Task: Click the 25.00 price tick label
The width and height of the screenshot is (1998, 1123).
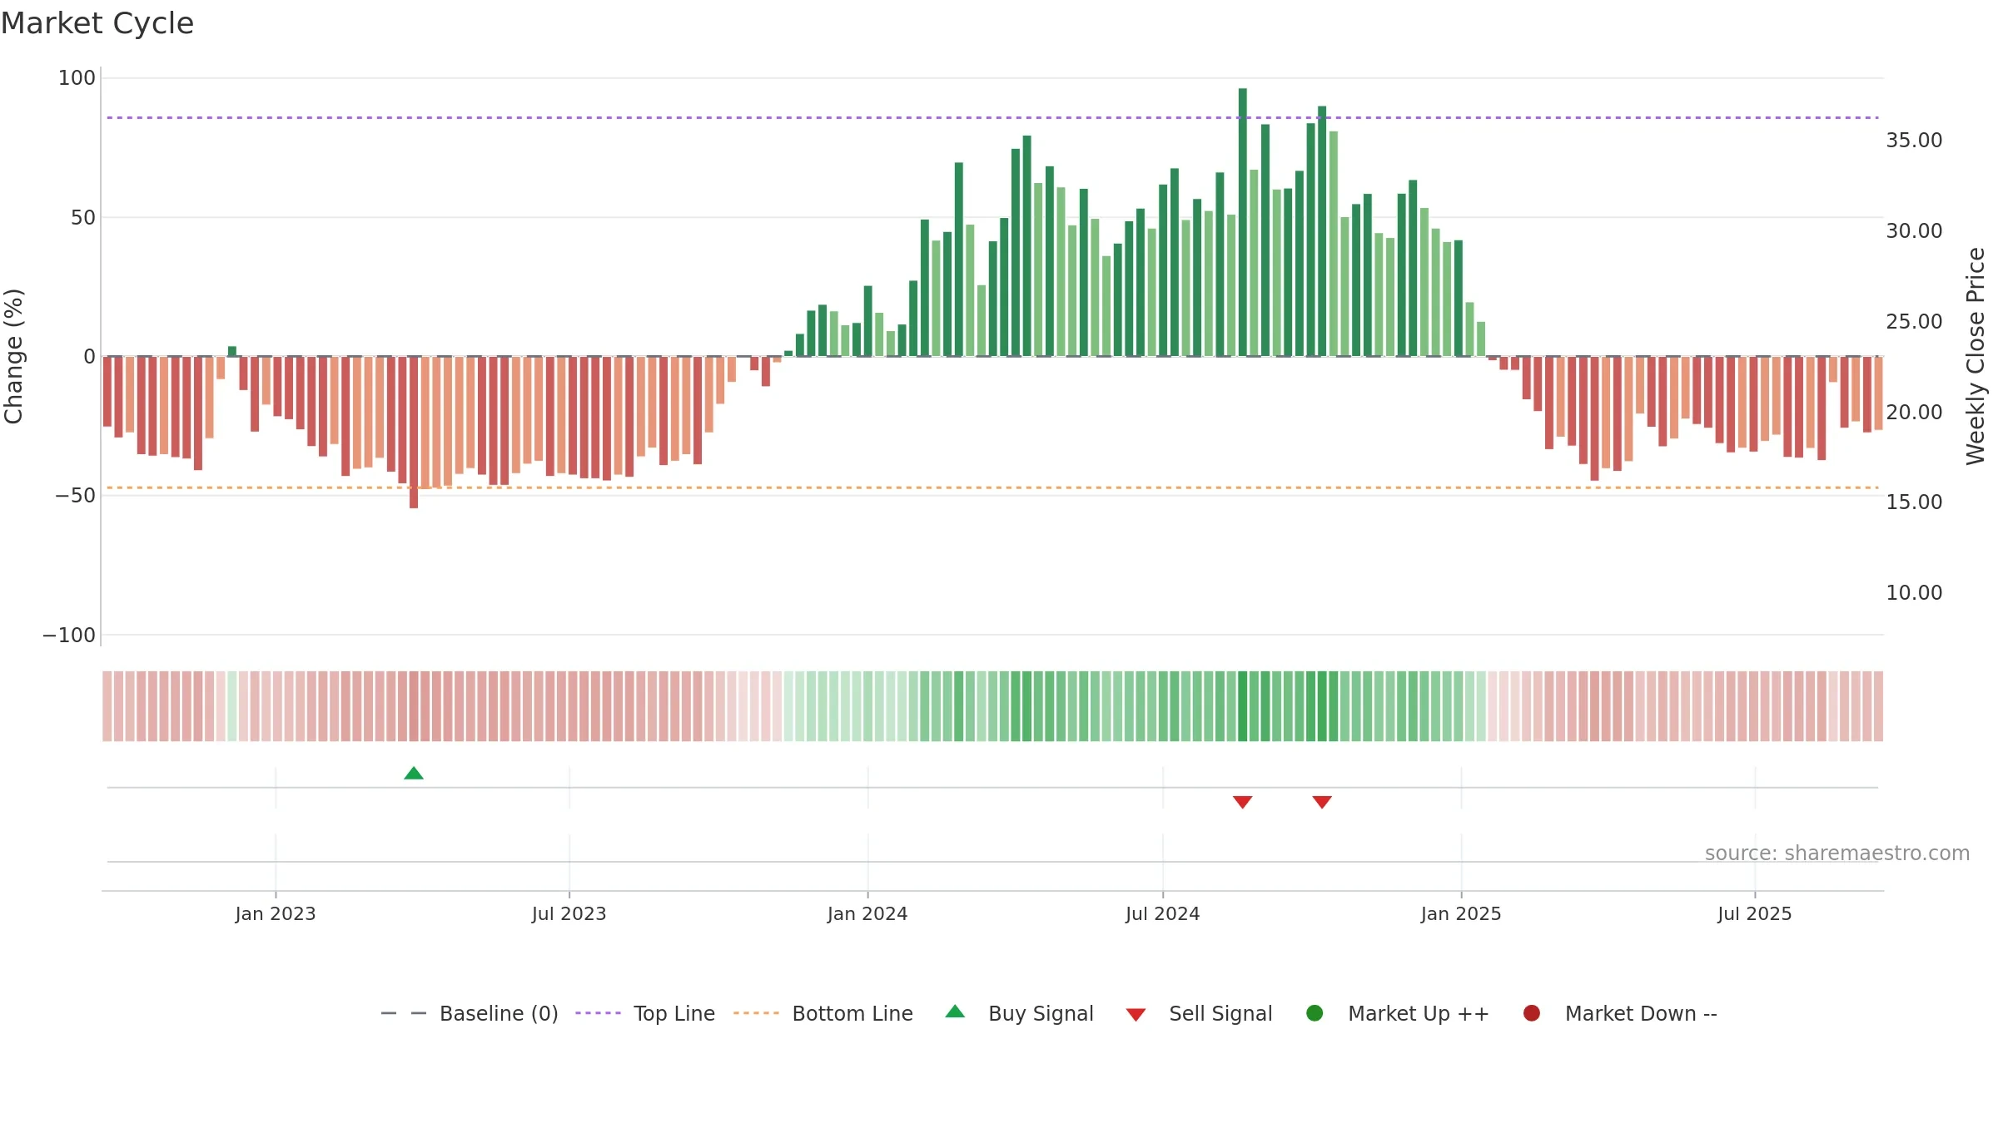Action: point(1914,322)
